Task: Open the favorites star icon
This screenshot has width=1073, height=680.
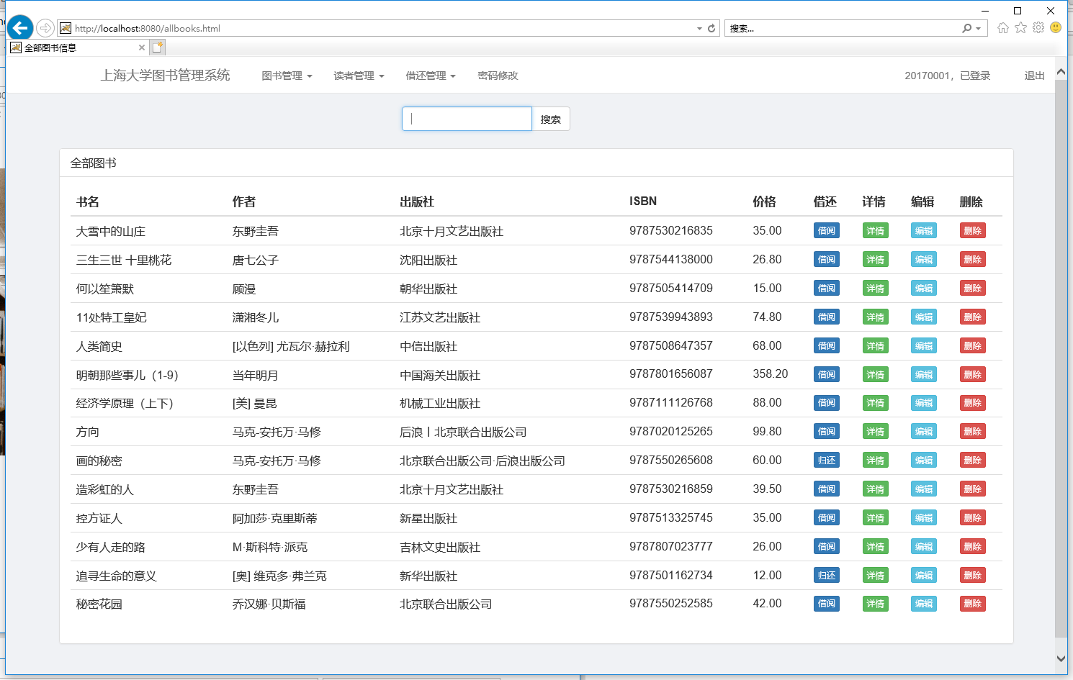Action: click(x=1020, y=28)
